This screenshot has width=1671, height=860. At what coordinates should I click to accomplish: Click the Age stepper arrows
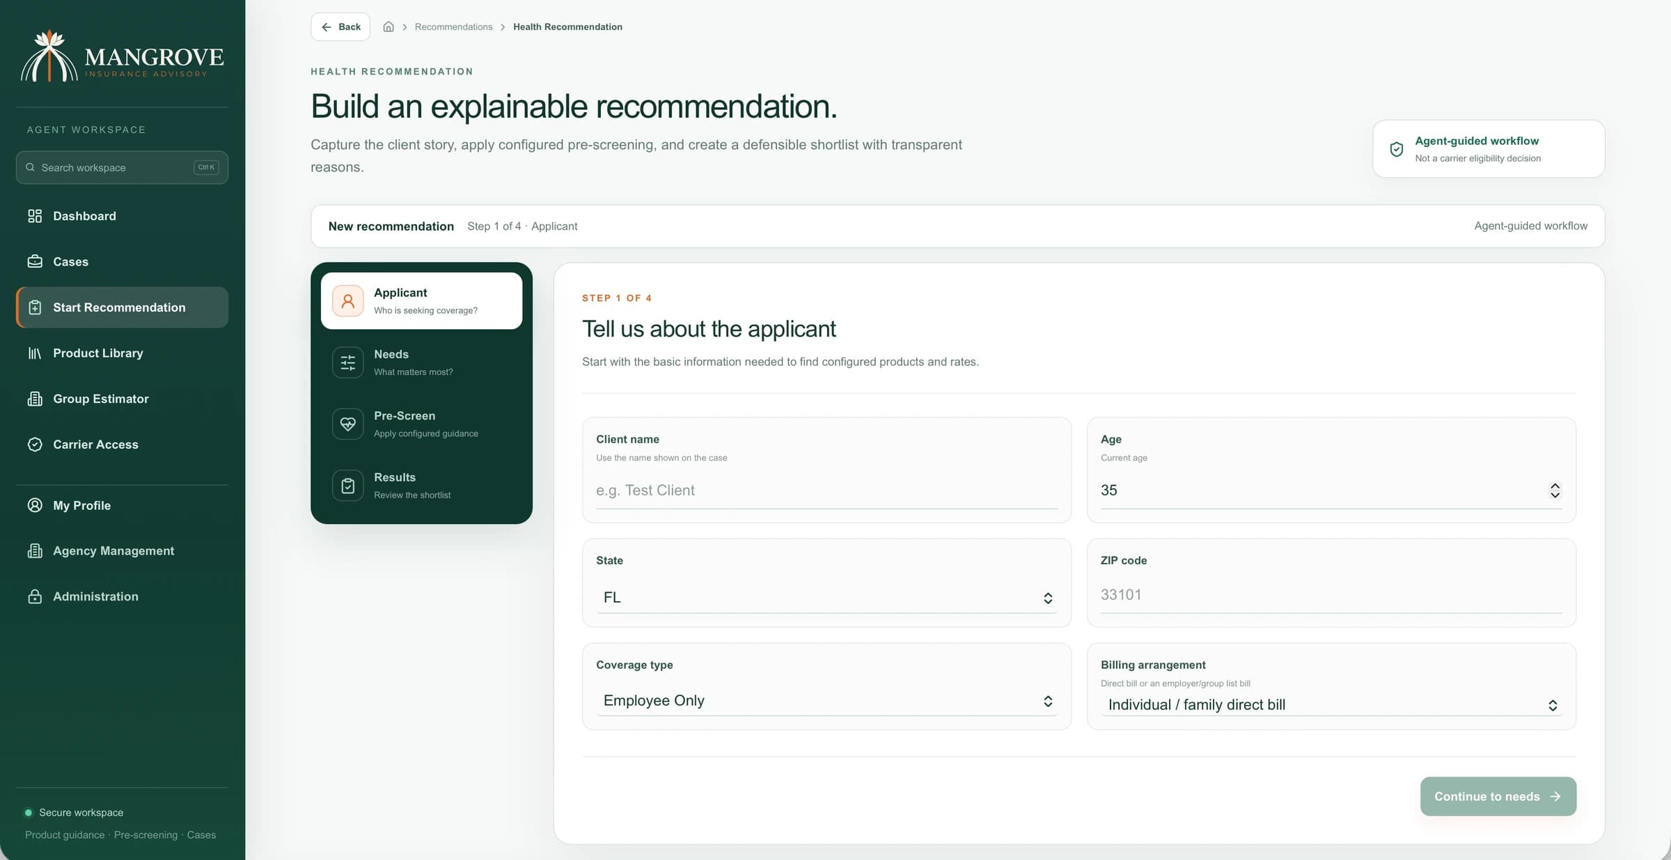click(1555, 491)
